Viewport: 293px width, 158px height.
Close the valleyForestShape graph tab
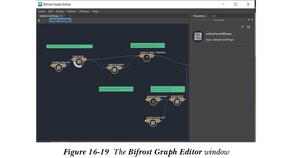point(61,16)
